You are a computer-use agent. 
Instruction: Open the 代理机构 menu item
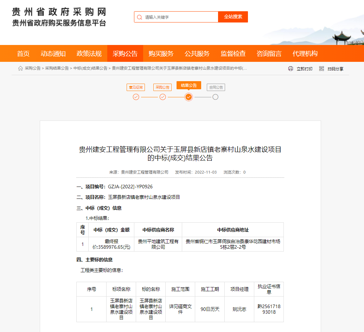(305, 53)
